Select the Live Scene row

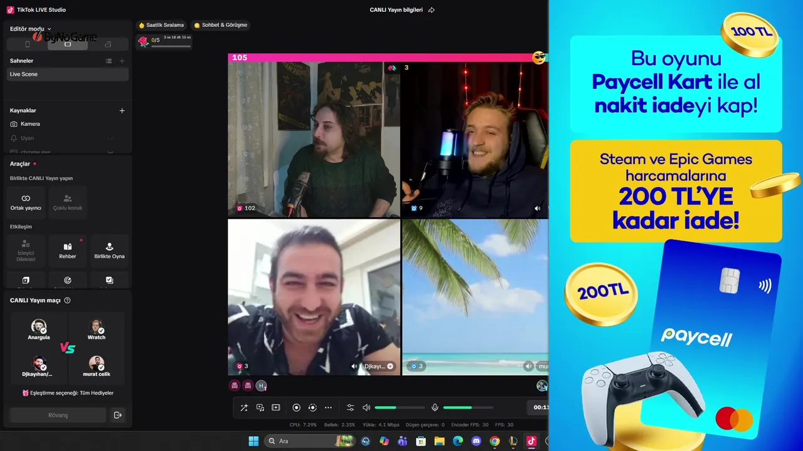[x=68, y=74]
